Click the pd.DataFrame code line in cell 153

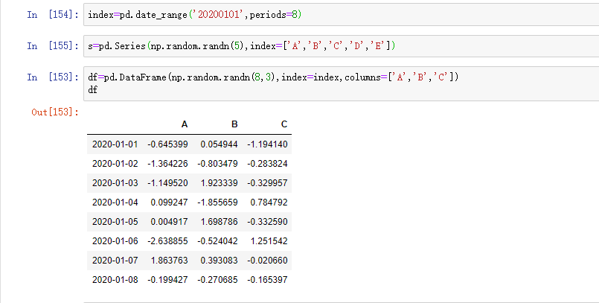tap(272, 77)
